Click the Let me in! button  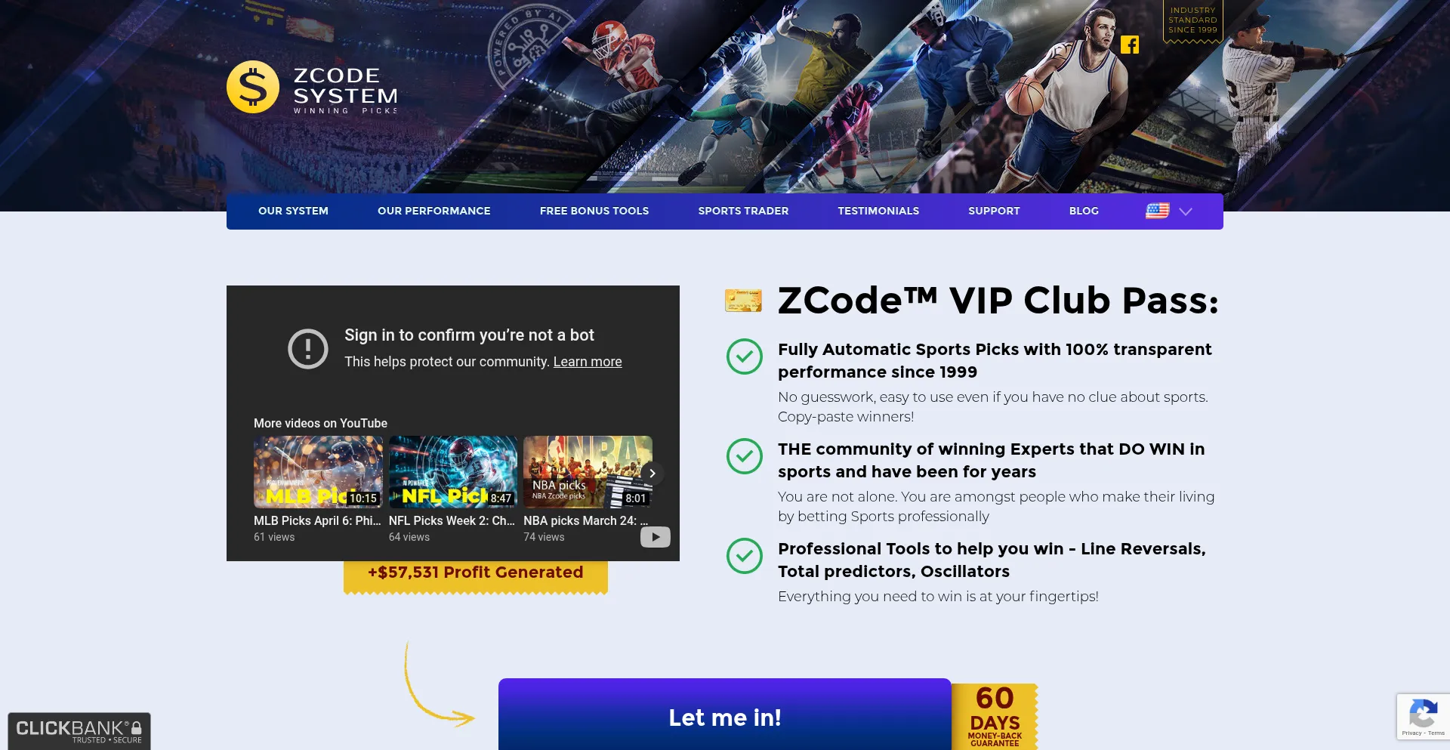tap(725, 715)
